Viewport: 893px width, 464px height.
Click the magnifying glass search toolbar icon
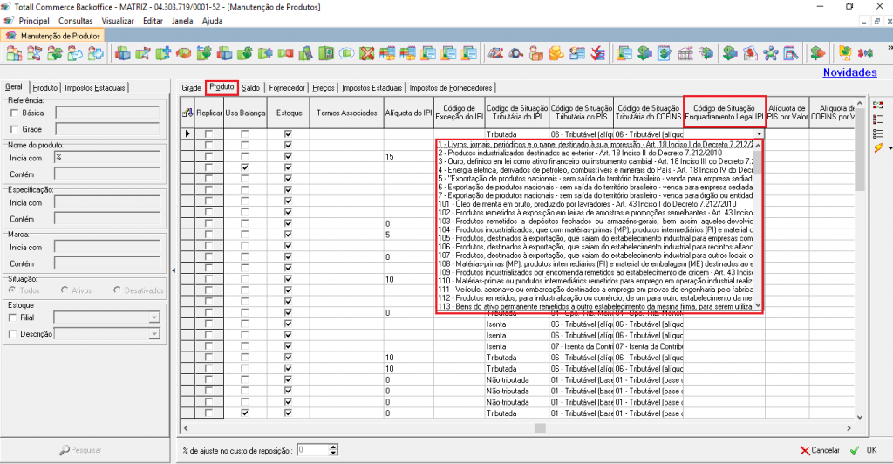pos(515,54)
